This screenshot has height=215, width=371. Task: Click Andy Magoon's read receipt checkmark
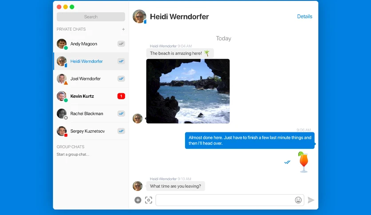(121, 44)
